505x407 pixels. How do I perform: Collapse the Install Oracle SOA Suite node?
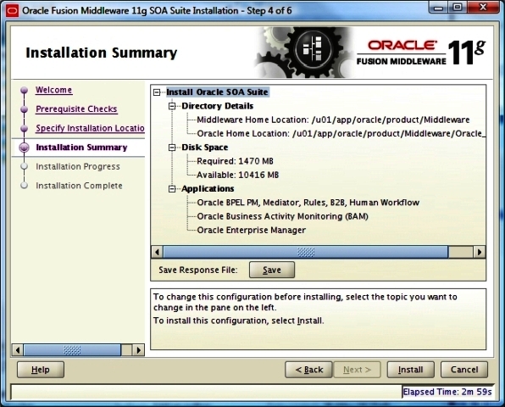coord(157,92)
